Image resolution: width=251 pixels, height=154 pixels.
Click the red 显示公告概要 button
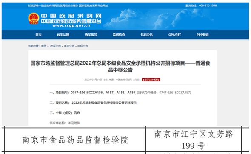151,80
